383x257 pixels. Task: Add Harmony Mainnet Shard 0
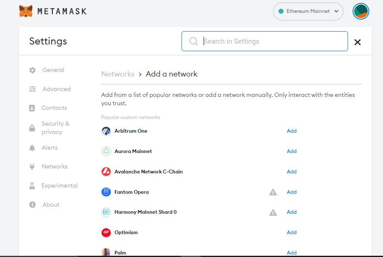[292, 212]
